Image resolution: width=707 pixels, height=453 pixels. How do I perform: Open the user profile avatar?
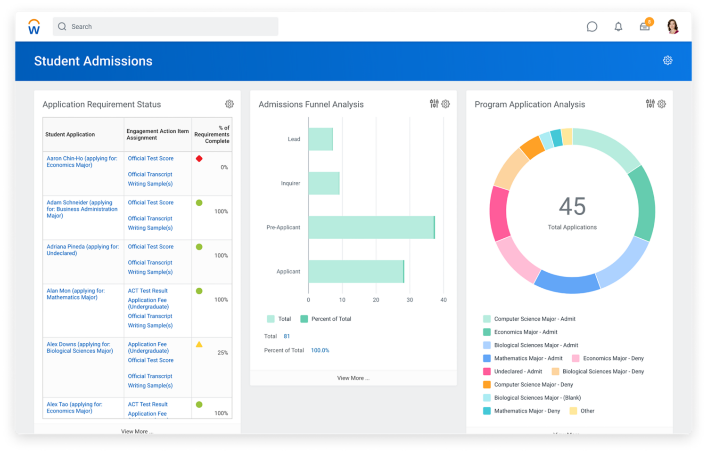[x=673, y=27]
